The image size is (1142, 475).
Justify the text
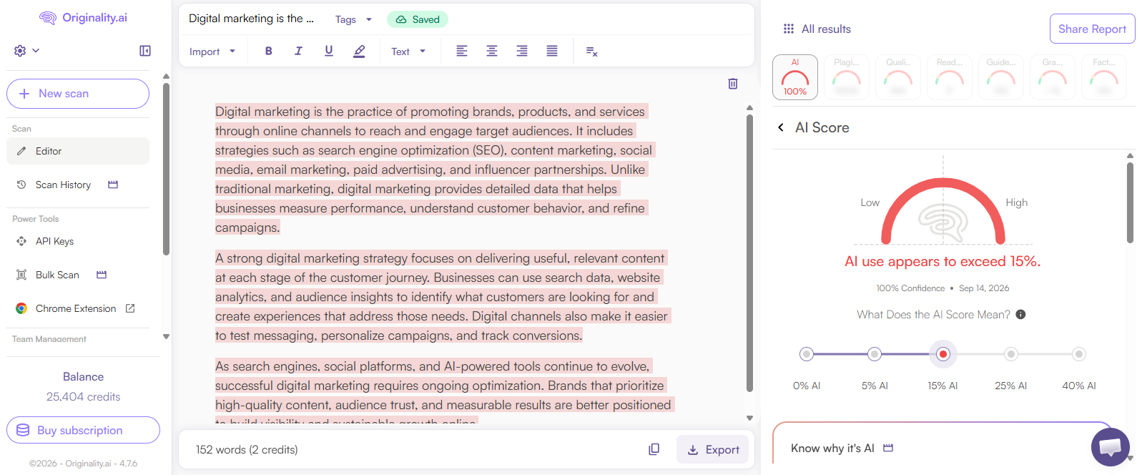coord(552,51)
